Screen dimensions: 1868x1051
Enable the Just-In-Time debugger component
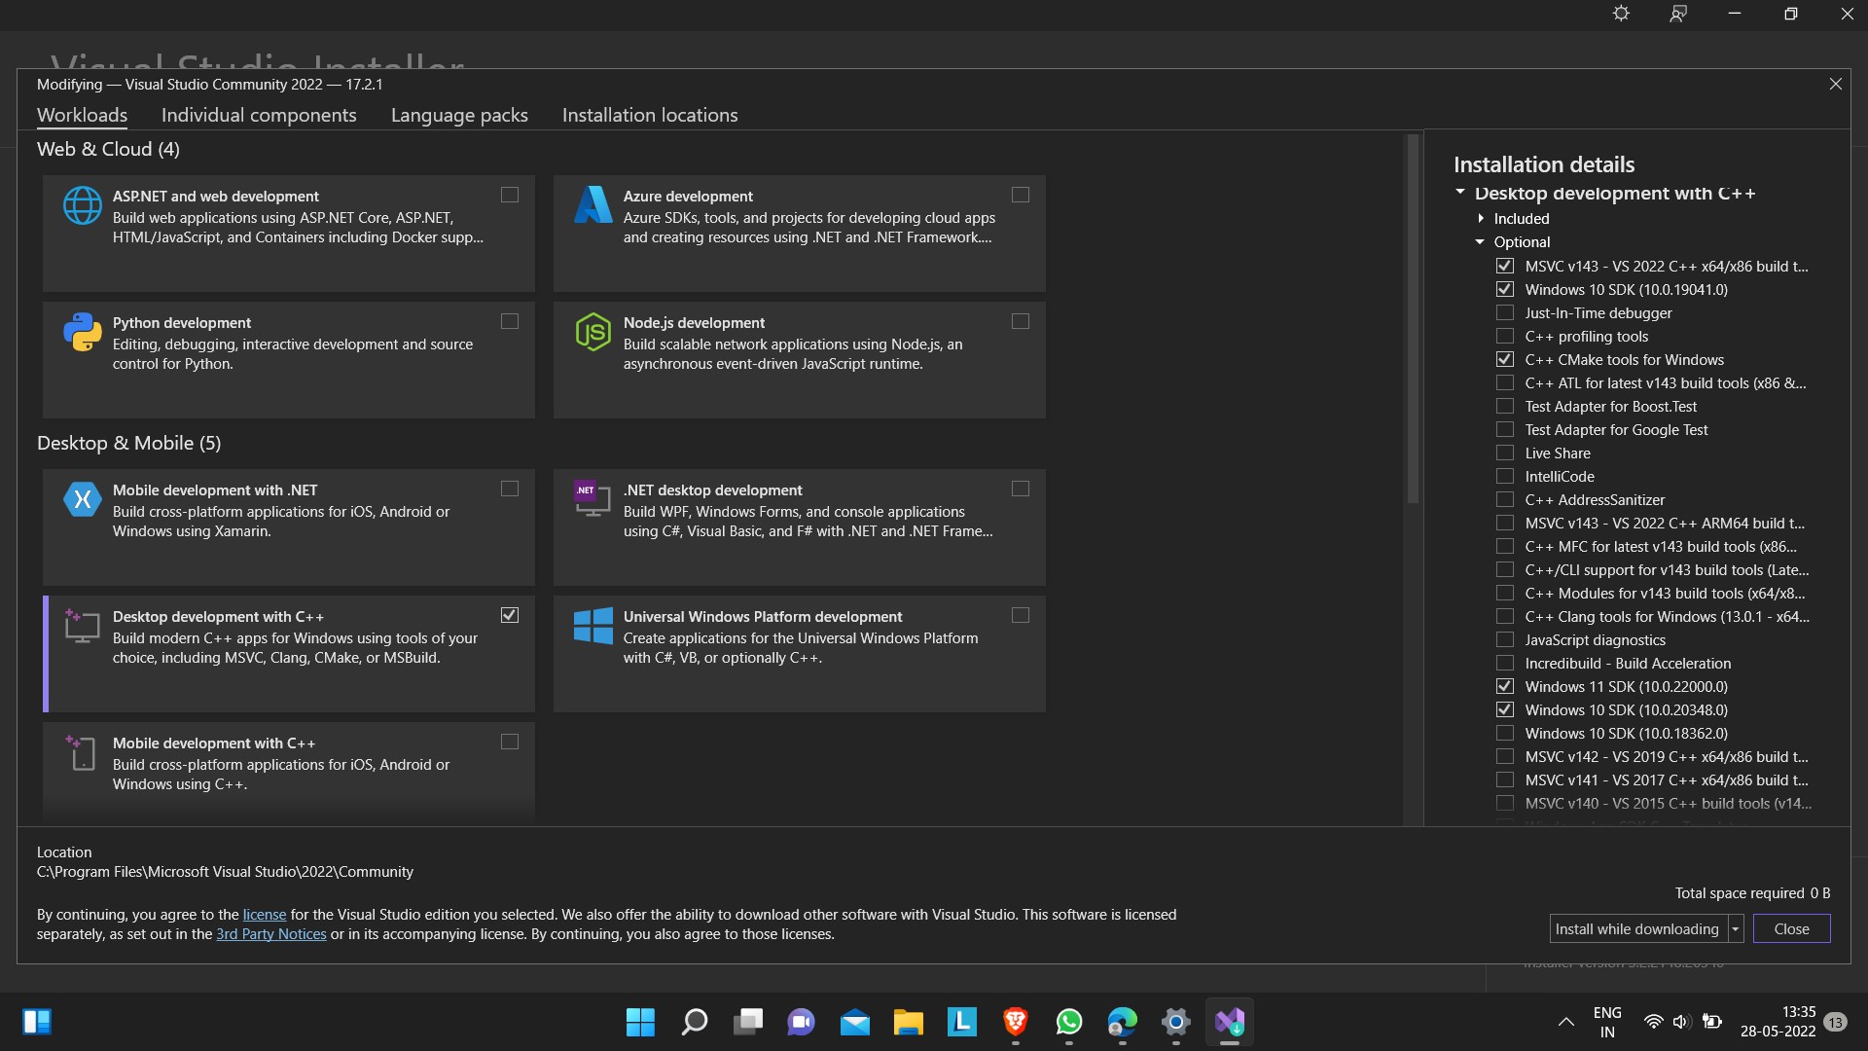(x=1505, y=312)
